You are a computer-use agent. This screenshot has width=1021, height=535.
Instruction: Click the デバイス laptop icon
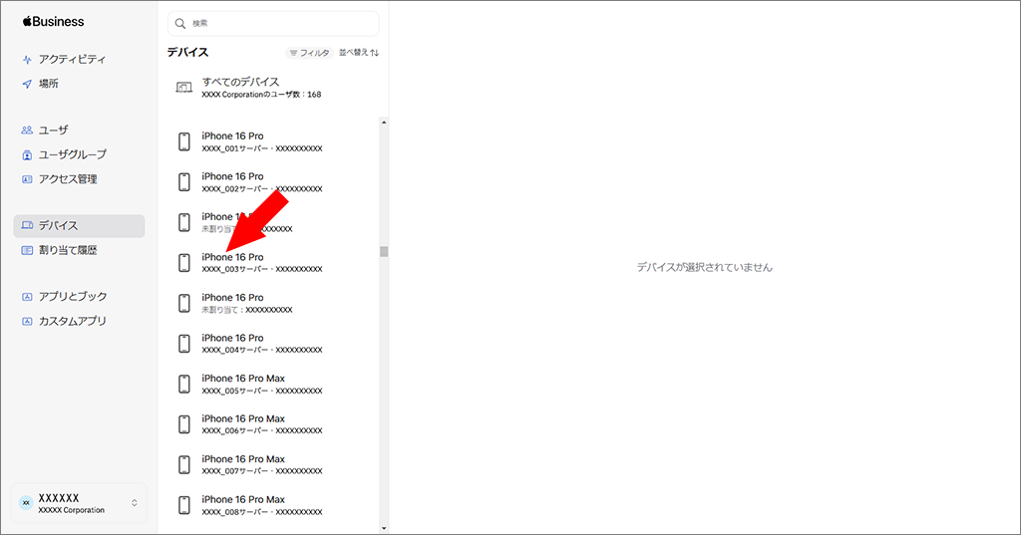[x=27, y=226]
